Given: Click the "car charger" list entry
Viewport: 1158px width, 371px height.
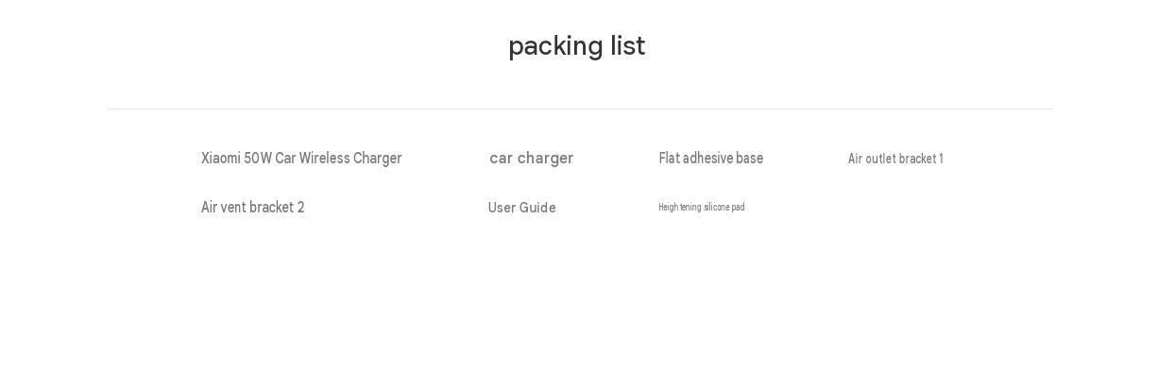Looking at the screenshot, I should coord(531,158).
